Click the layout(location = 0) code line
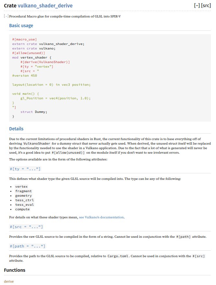The height and width of the screenshot is (285, 216). (51, 85)
